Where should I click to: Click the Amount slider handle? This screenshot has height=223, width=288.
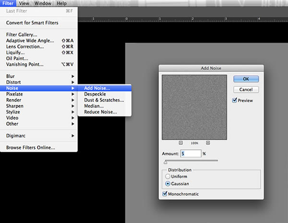coord(165,162)
